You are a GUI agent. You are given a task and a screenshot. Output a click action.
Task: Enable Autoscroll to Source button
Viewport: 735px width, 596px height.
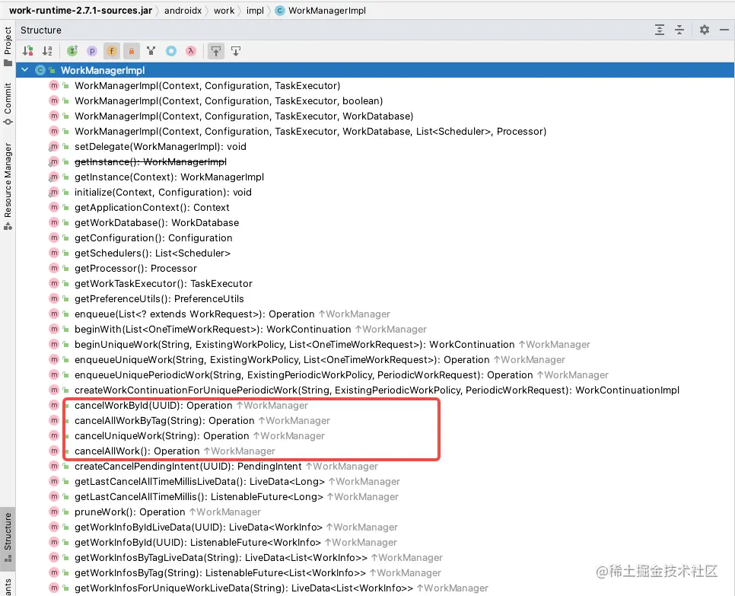point(216,51)
